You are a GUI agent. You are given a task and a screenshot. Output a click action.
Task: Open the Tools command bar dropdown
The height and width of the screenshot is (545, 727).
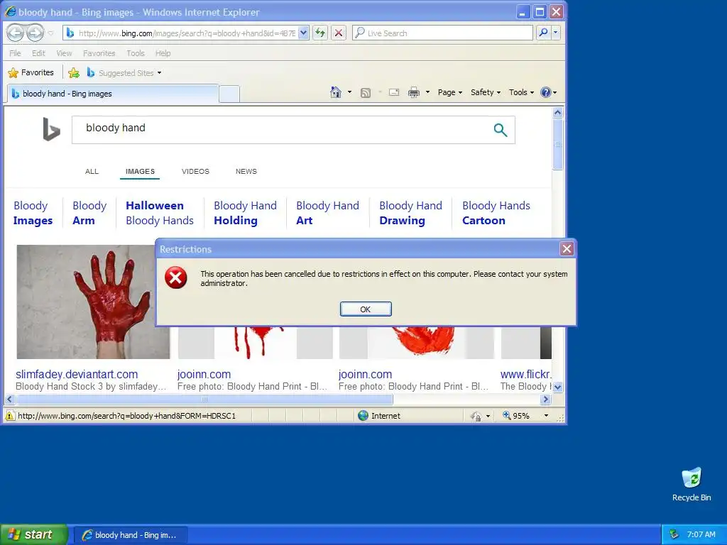[x=521, y=92]
